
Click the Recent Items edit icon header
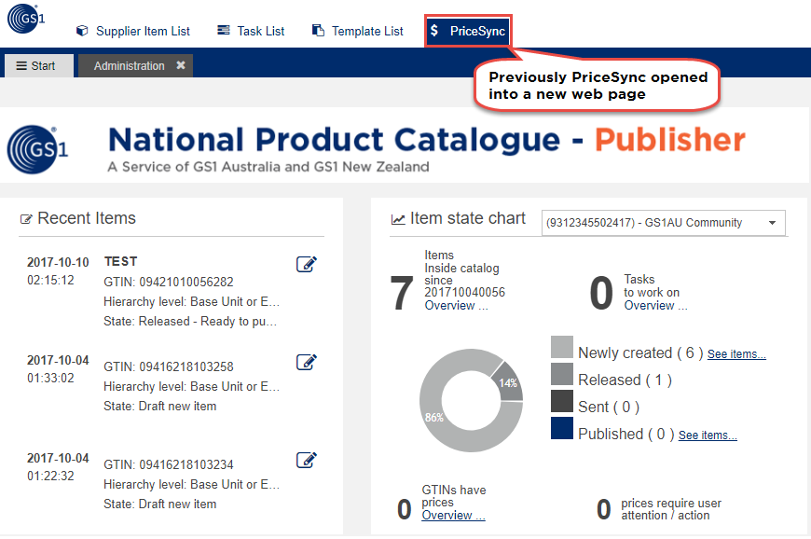[x=26, y=219]
